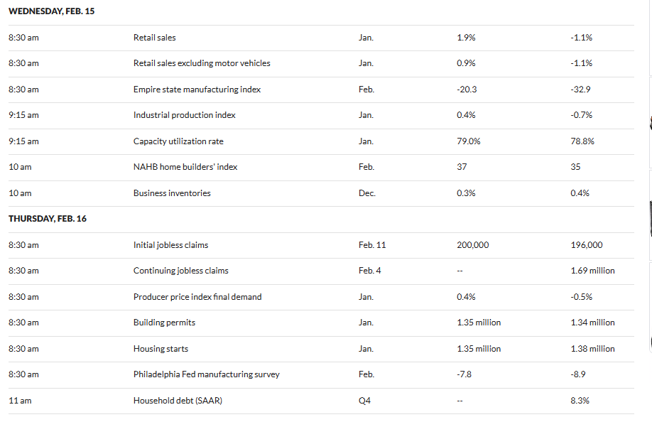Viewport: 652px width, 422px height.
Task: Open the Housing starts report
Action: point(161,349)
